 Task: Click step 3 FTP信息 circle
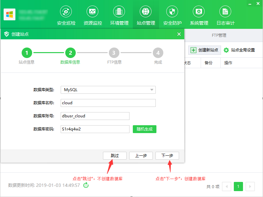click(114, 53)
